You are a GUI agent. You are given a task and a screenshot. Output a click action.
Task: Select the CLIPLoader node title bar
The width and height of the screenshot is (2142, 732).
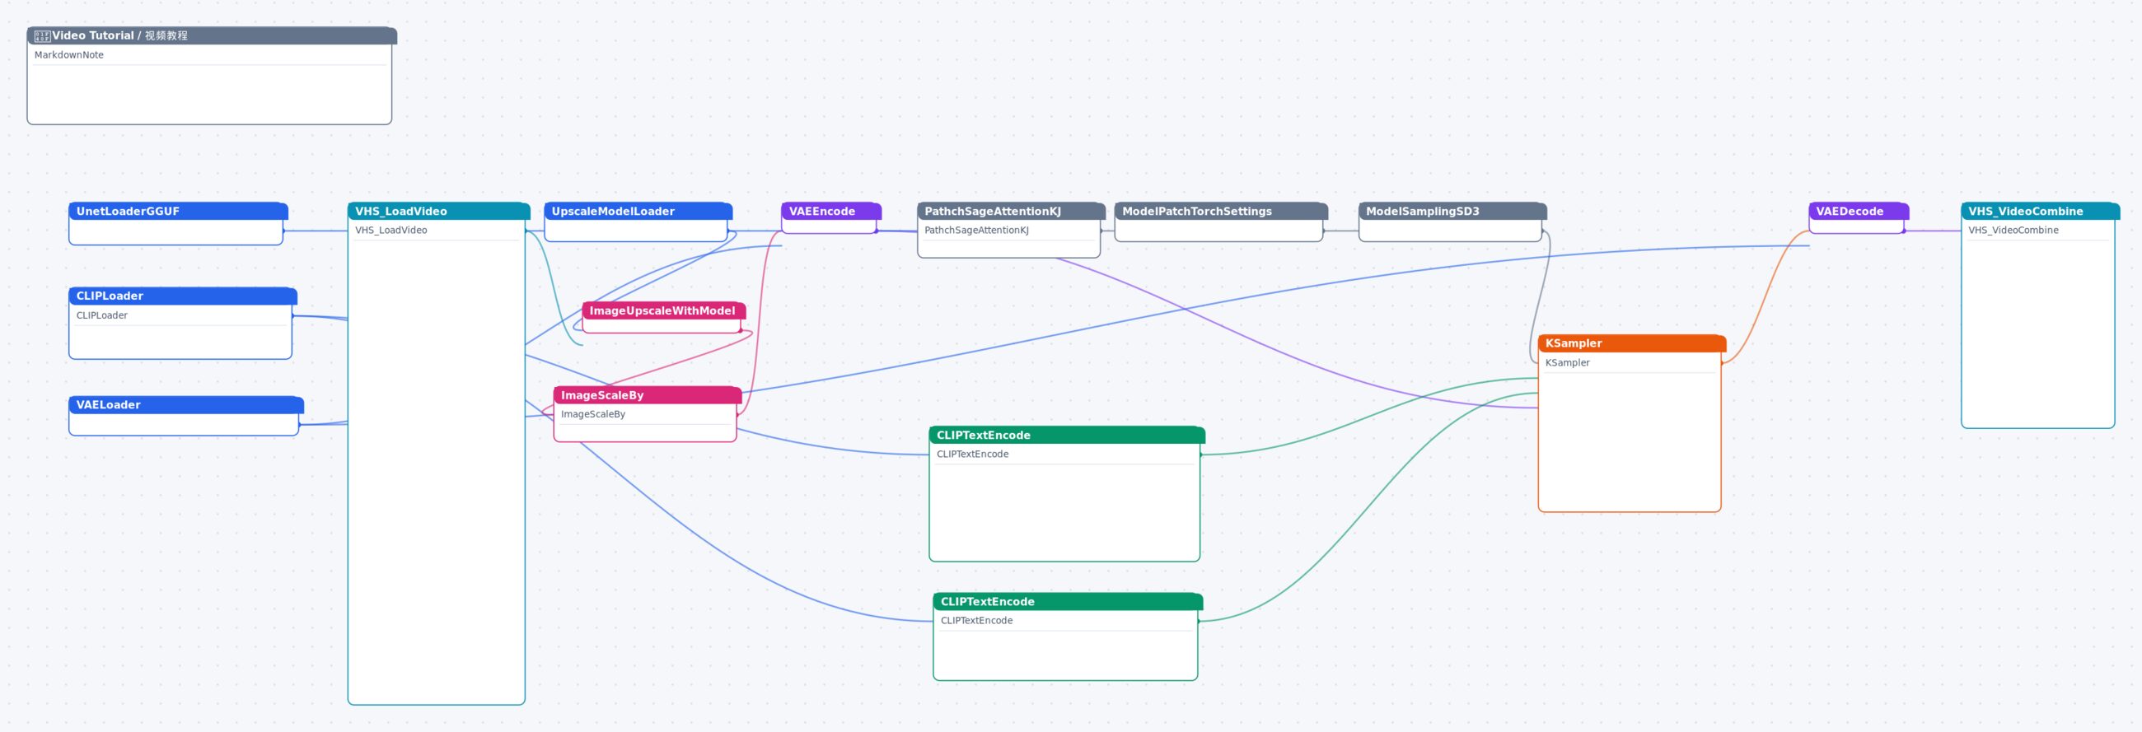click(183, 296)
